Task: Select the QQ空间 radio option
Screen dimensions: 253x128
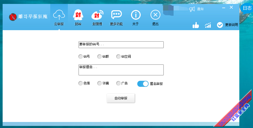Action: tap(118, 56)
